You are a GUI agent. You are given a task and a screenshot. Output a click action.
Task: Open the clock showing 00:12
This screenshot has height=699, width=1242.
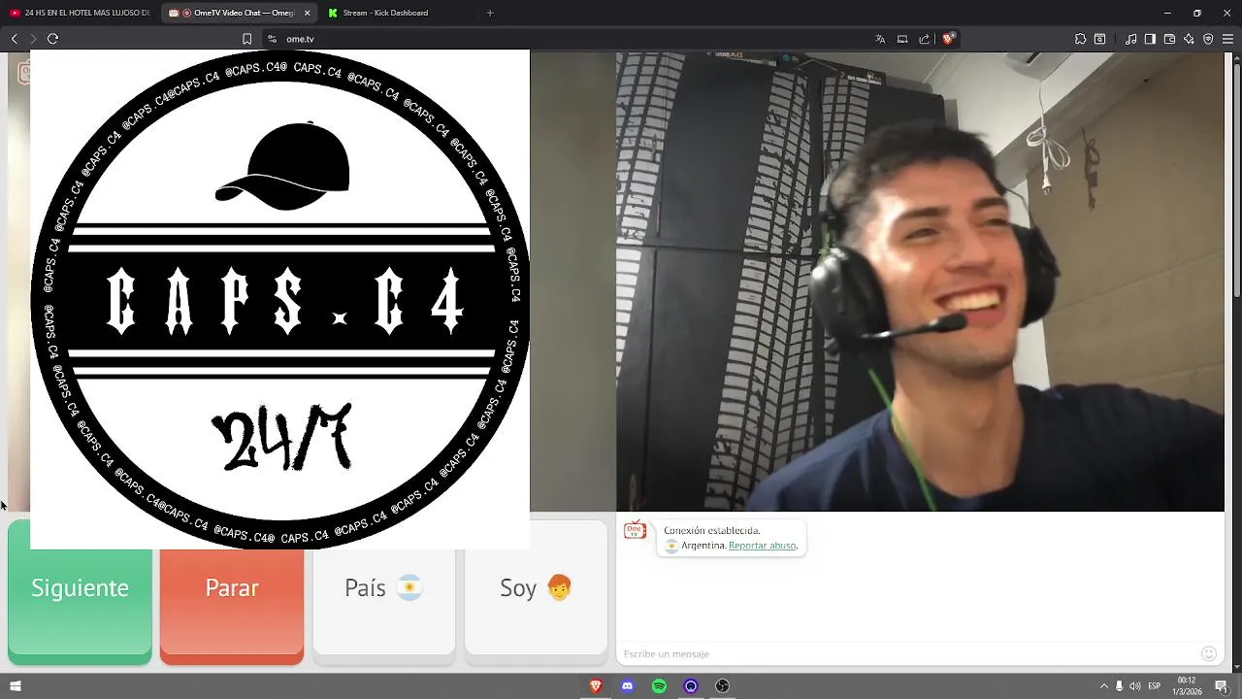tap(1187, 686)
